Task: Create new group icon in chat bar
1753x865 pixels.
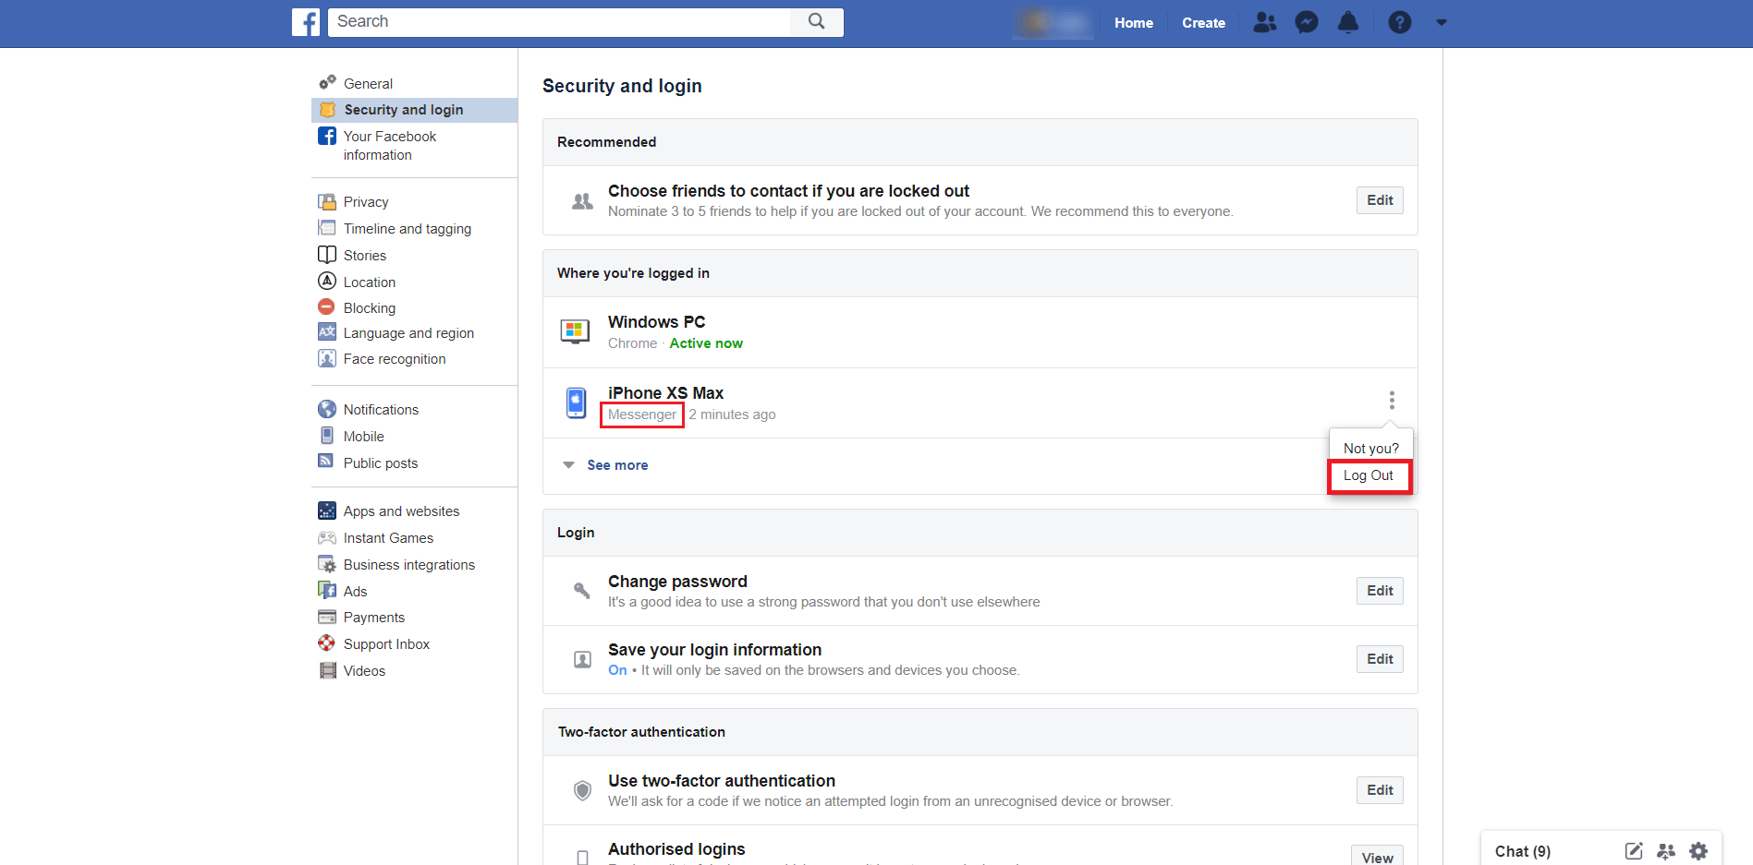Action: (1666, 851)
